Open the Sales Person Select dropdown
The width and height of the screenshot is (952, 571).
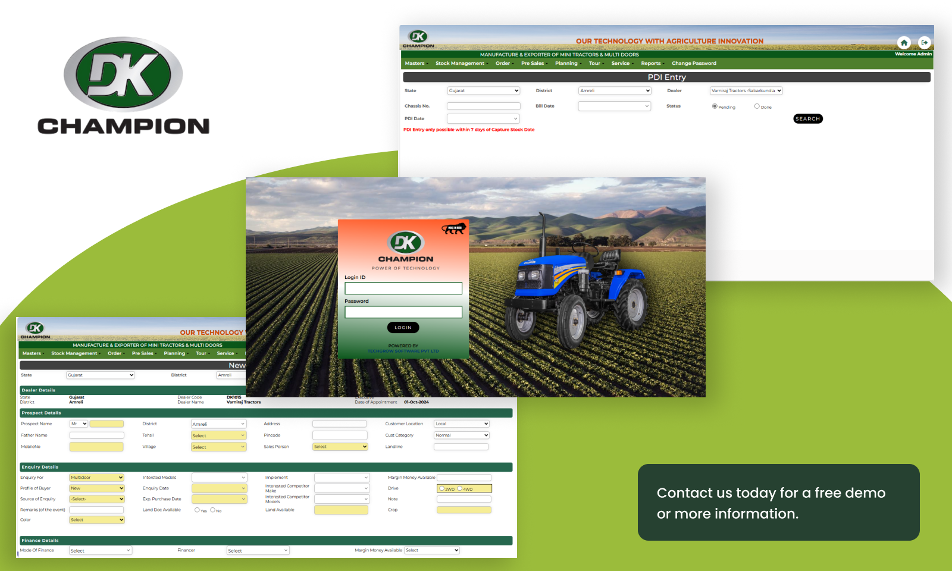click(x=340, y=447)
